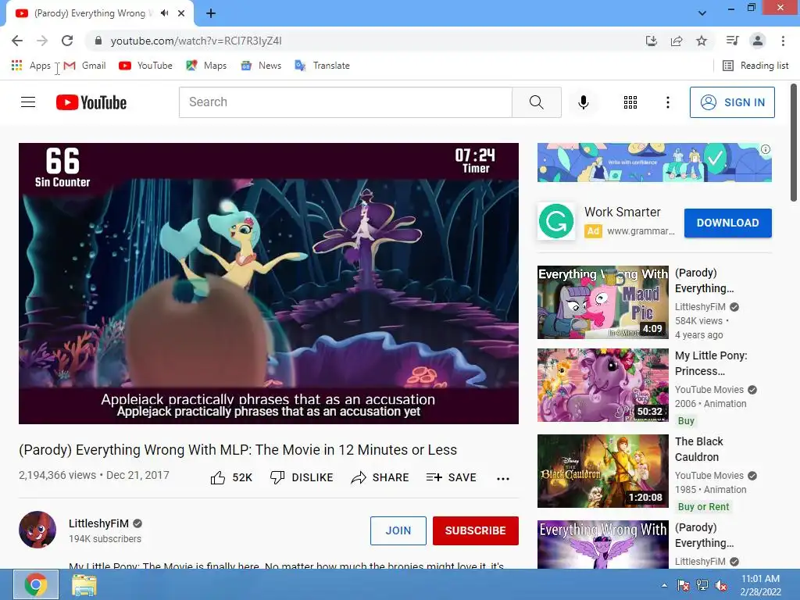Open the Gmail bookmark
This screenshot has width=800, height=600.
(84, 66)
